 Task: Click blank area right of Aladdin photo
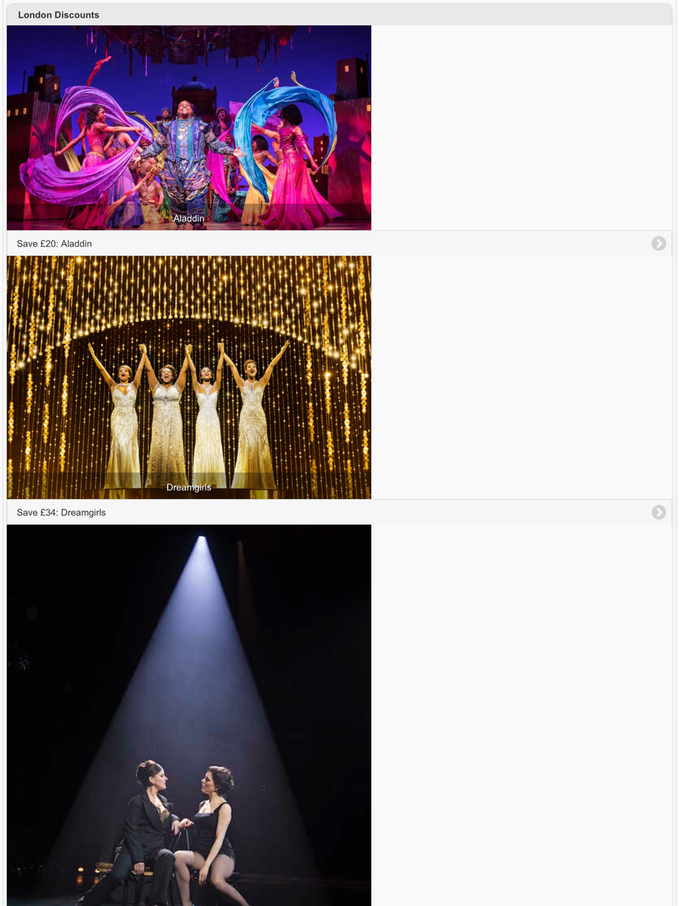coord(521,128)
